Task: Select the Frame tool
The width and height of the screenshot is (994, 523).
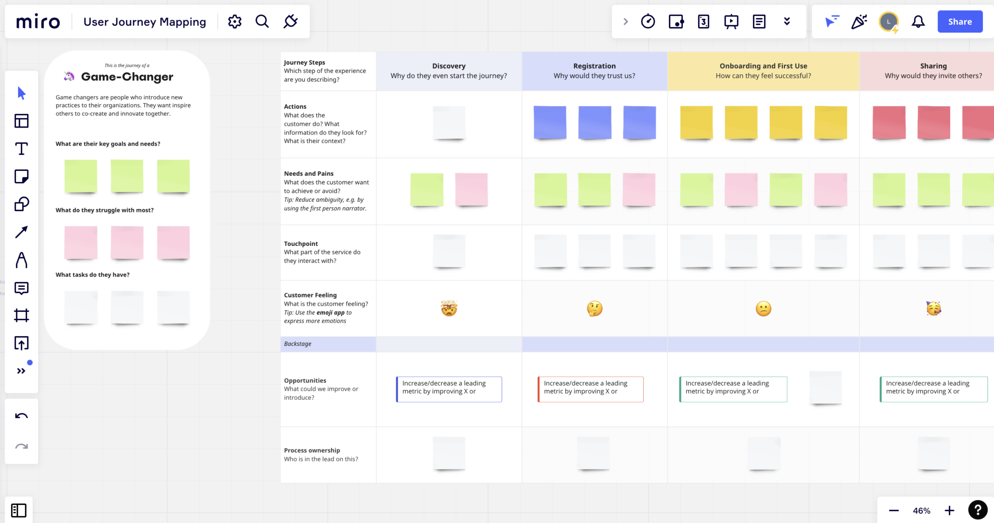Action: pyautogui.click(x=21, y=316)
